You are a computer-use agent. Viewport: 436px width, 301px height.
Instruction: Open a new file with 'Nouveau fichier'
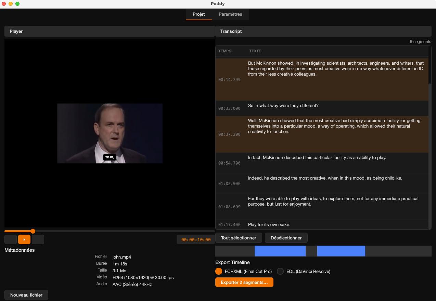coord(26,295)
